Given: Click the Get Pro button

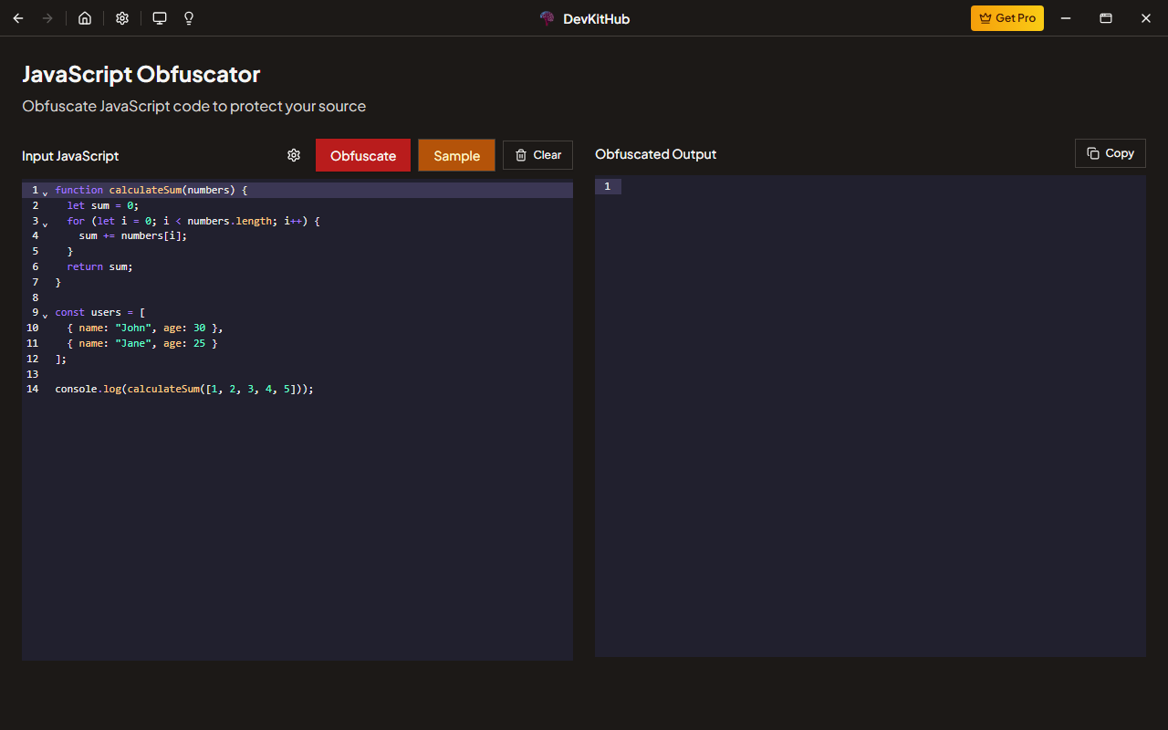Looking at the screenshot, I should click(1007, 18).
